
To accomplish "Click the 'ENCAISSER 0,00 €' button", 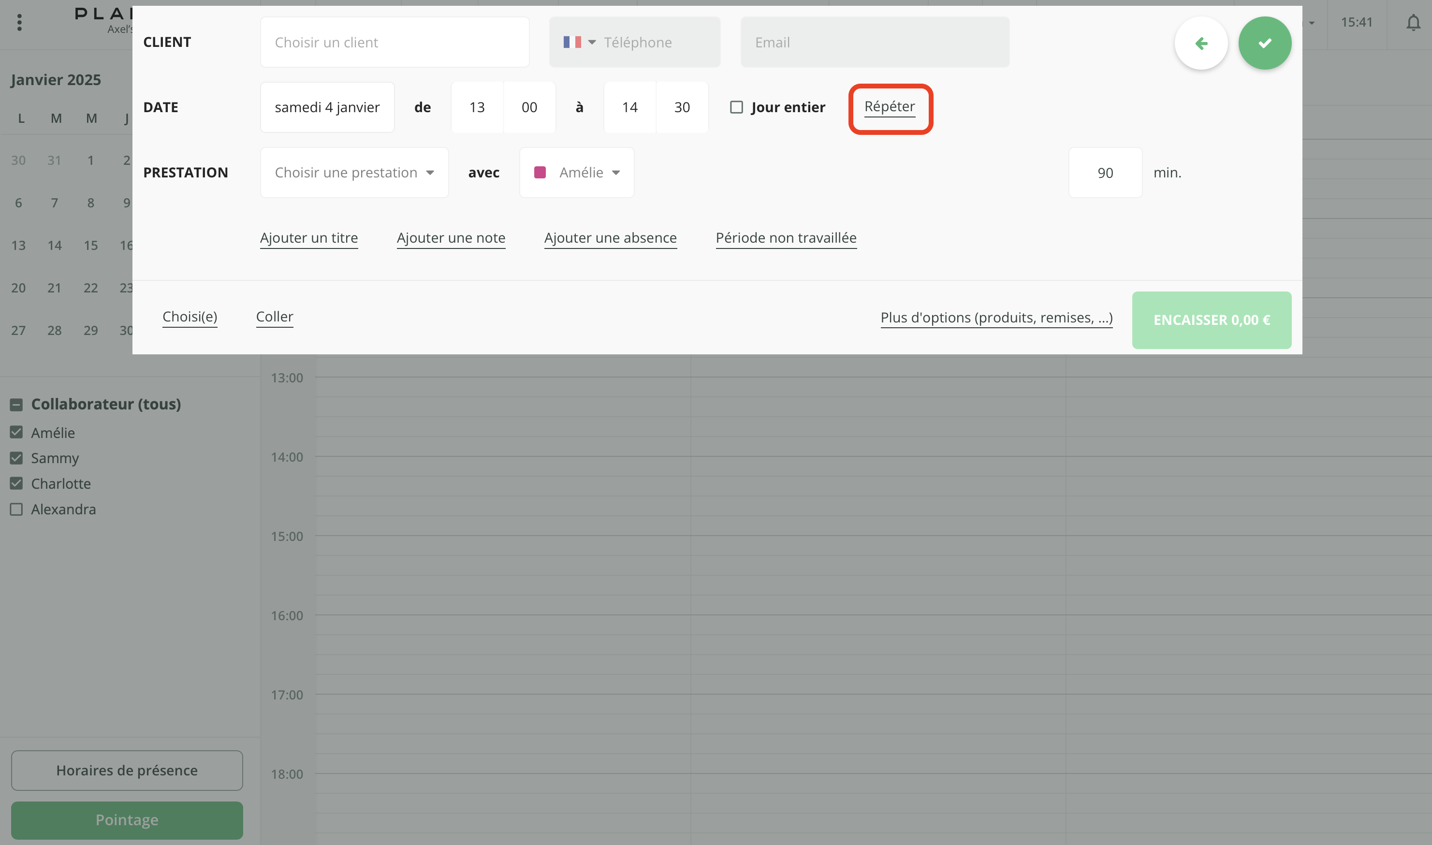I will click(1211, 320).
